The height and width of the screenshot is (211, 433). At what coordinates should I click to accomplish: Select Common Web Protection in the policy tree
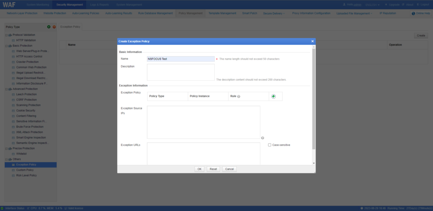(31, 67)
